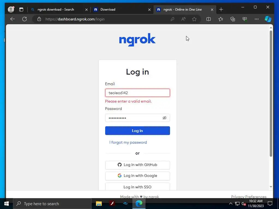The width and height of the screenshot is (279, 209).
Task: Minimize the Edge window
Action: (x=243, y=7)
